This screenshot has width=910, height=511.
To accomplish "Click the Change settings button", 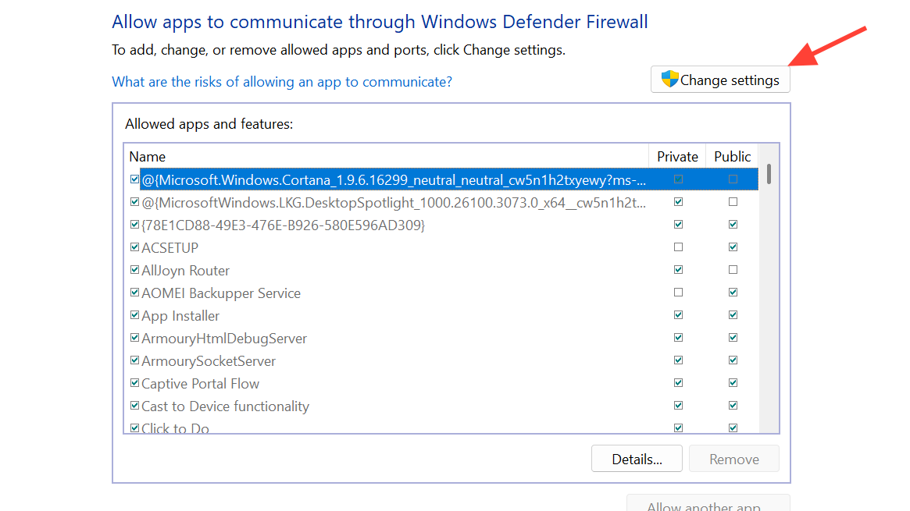I will tap(720, 80).
